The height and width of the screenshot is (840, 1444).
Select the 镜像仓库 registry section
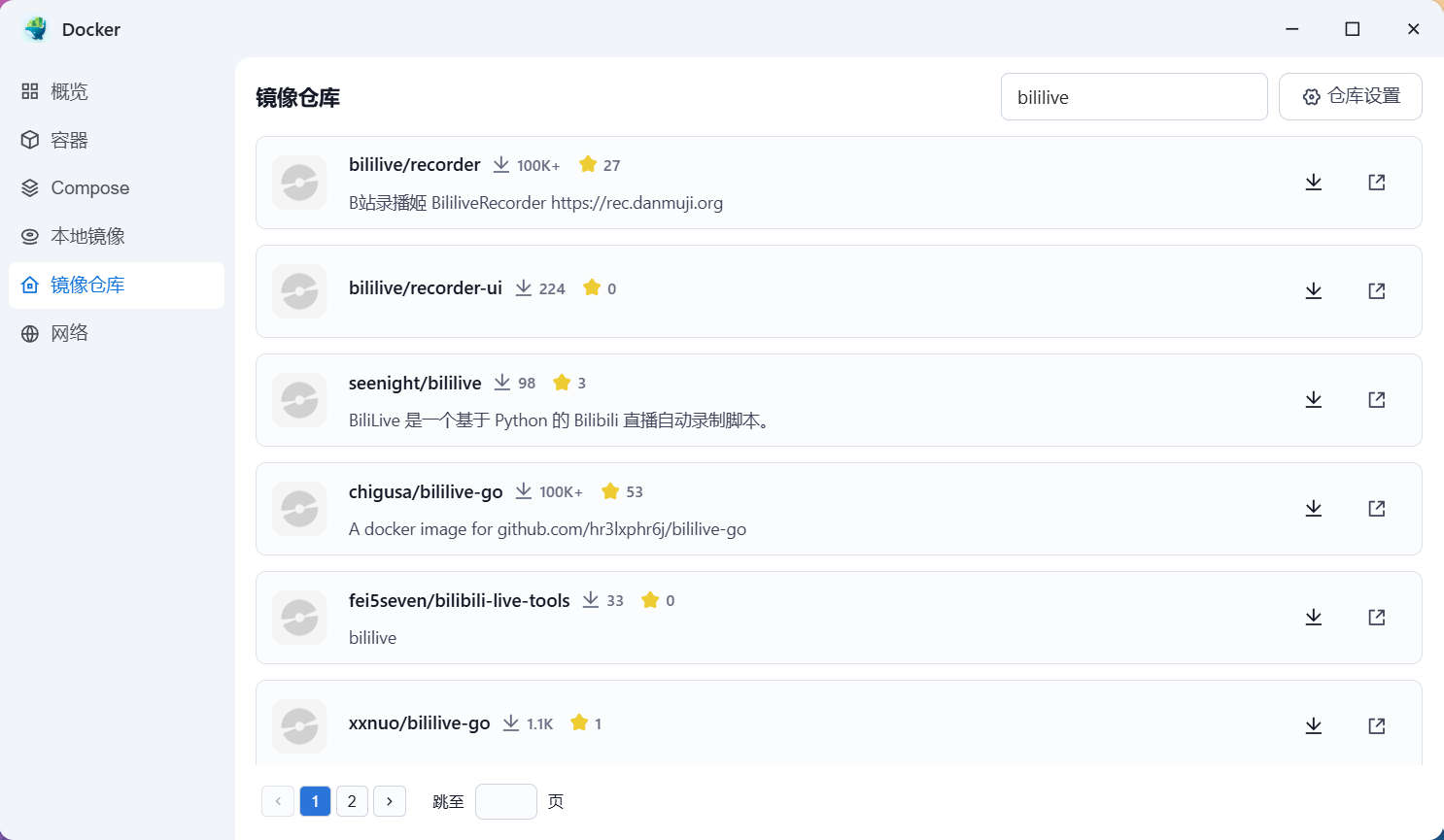[x=117, y=286]
